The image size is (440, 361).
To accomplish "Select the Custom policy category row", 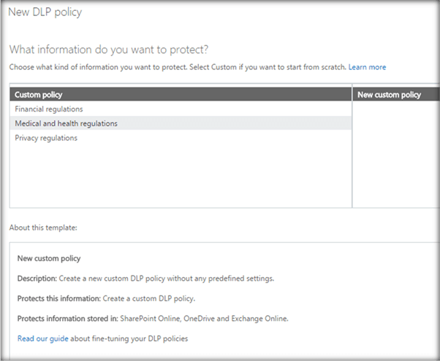I will (x=39, y=95).
